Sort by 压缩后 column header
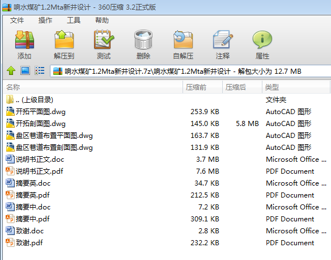This screenshot has width=331, height=260. pyautogui.click(x=242, y=87)
